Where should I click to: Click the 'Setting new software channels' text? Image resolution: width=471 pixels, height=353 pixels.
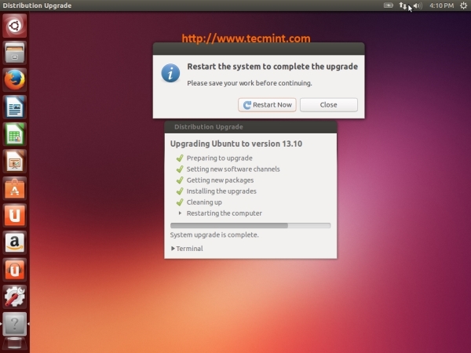233,169
